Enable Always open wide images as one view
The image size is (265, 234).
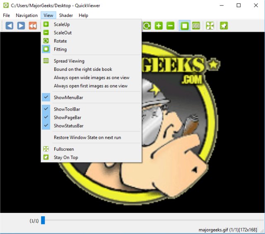(x=91, y=77)
